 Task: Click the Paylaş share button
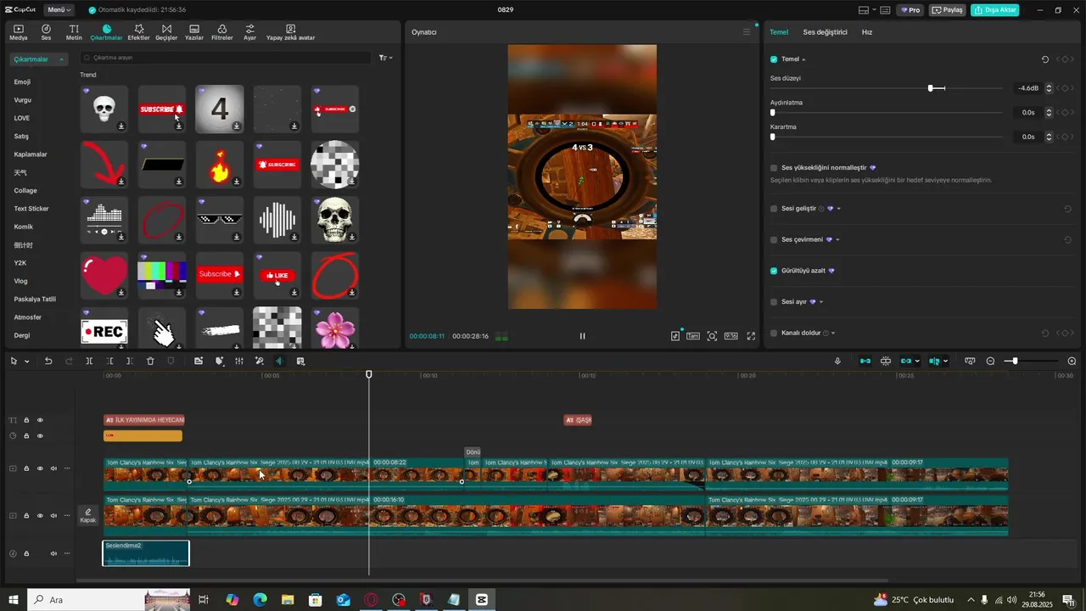948,10
